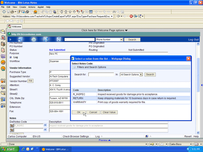The image size is (203, 152).
Task: Click the circular Notes icon at toolbar start
Action: point(4,12)
